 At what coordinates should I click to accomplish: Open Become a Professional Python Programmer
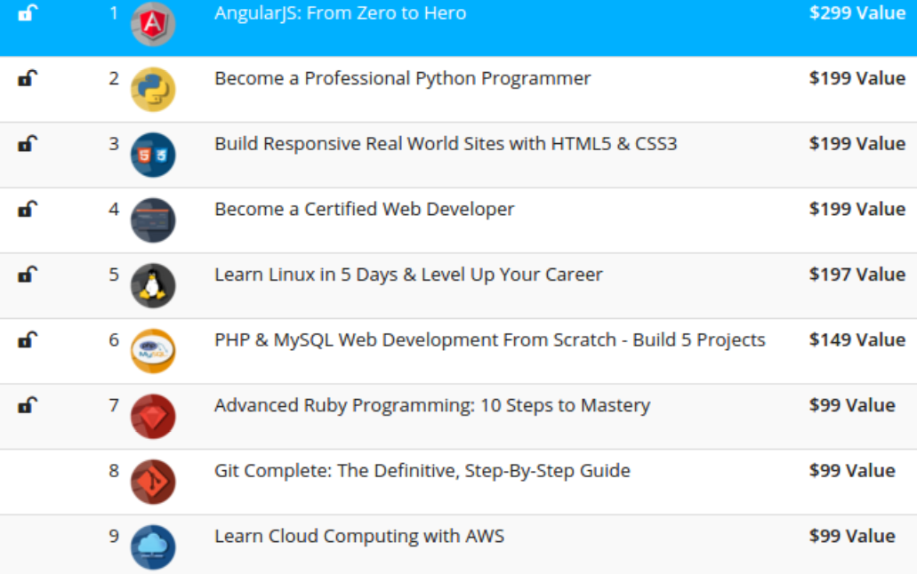pyautogui.click(x=402, y=78)
